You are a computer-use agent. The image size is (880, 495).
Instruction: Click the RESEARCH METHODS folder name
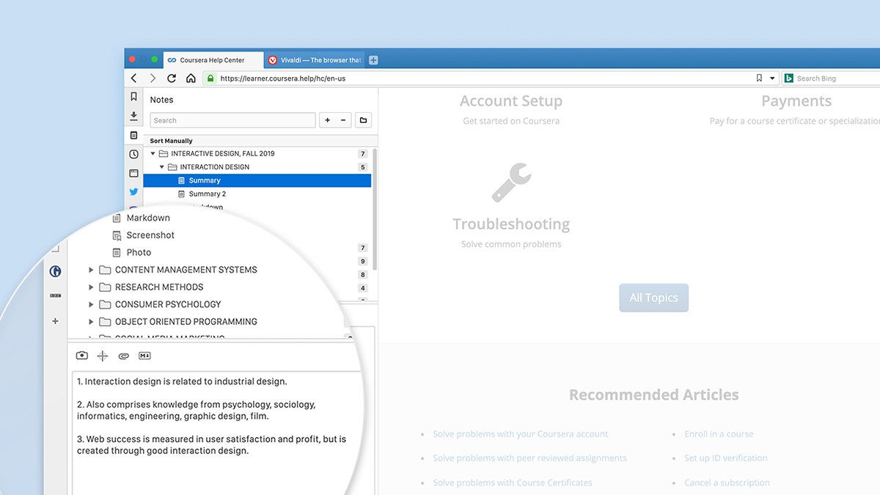[x=159, y=287]
